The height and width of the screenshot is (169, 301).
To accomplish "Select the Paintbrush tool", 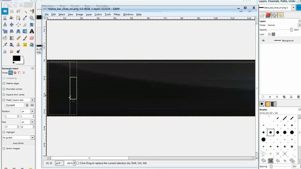I will tap(25, 38).
